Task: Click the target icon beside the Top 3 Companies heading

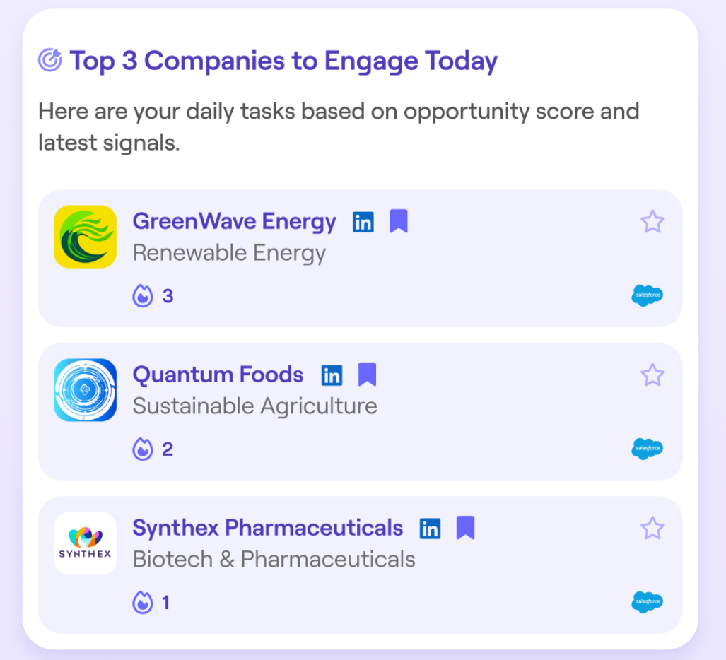Action: [x=49, y=59]
